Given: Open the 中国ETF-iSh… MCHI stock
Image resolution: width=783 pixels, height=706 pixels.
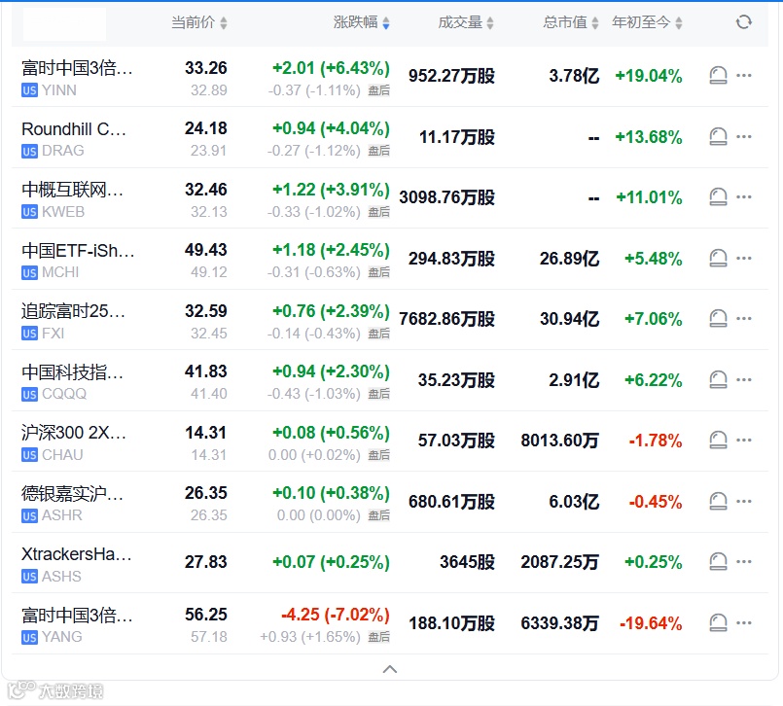Looking at the screenshot, I should pos(78,261).
